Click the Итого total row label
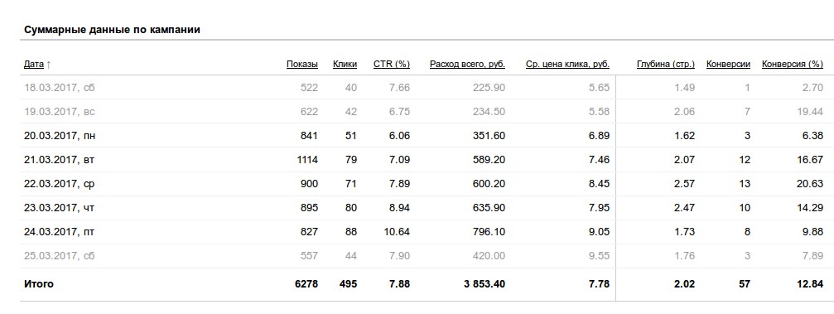Image resolution: width=834 pixels, height=314 pixels. coord(39,284)
